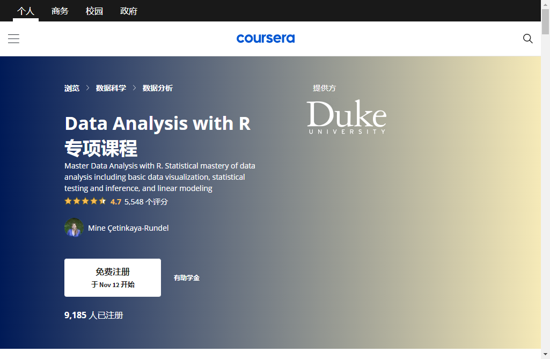This screenshot has height=359, width=550.
Task: Open the hamburger navigation menu
Action: point(13,39)
